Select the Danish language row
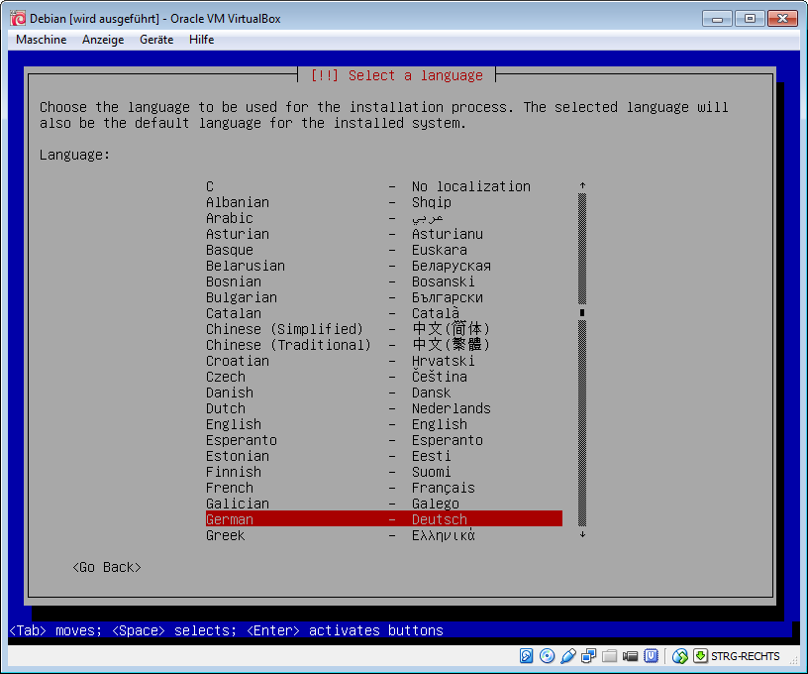This screenshot has height=674, width=808. tap(384, 393)
